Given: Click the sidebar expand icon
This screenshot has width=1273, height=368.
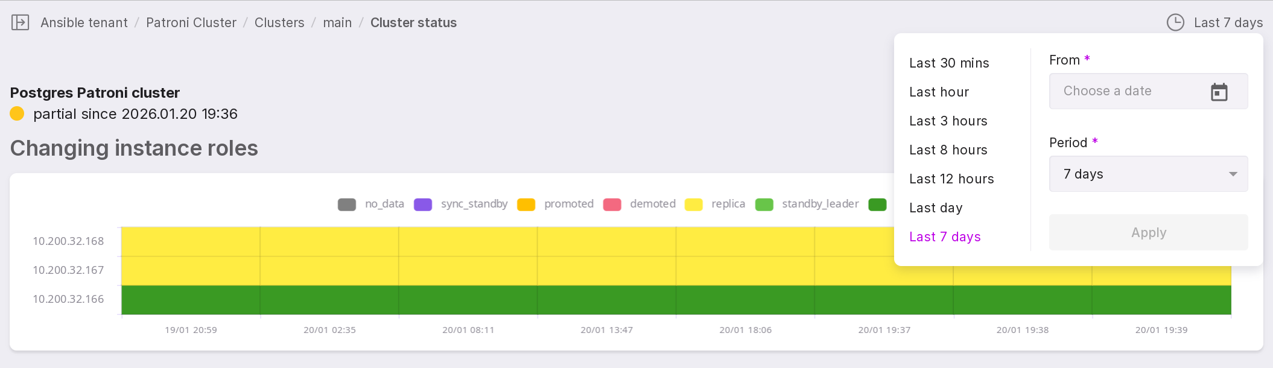Looking at the screenshot, I should click(21, 23).
